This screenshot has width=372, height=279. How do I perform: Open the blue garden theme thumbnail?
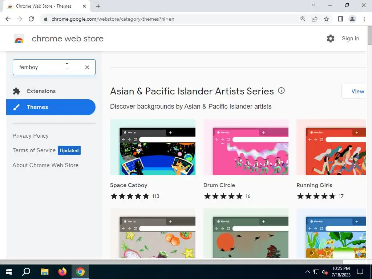tap(331, 233)
